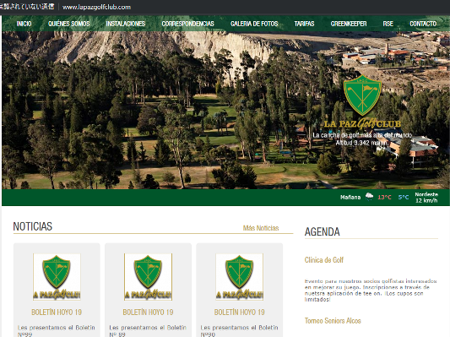Screen dimensions: 450x337
Task: Open thumbnail of Boletín Nº90 news card
Action: tap(239, 277)
